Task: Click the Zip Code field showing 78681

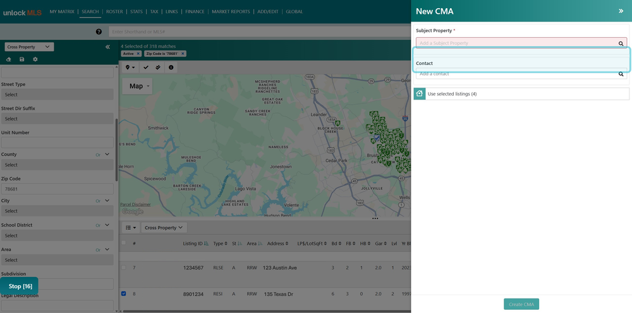Action: [58, 189]
